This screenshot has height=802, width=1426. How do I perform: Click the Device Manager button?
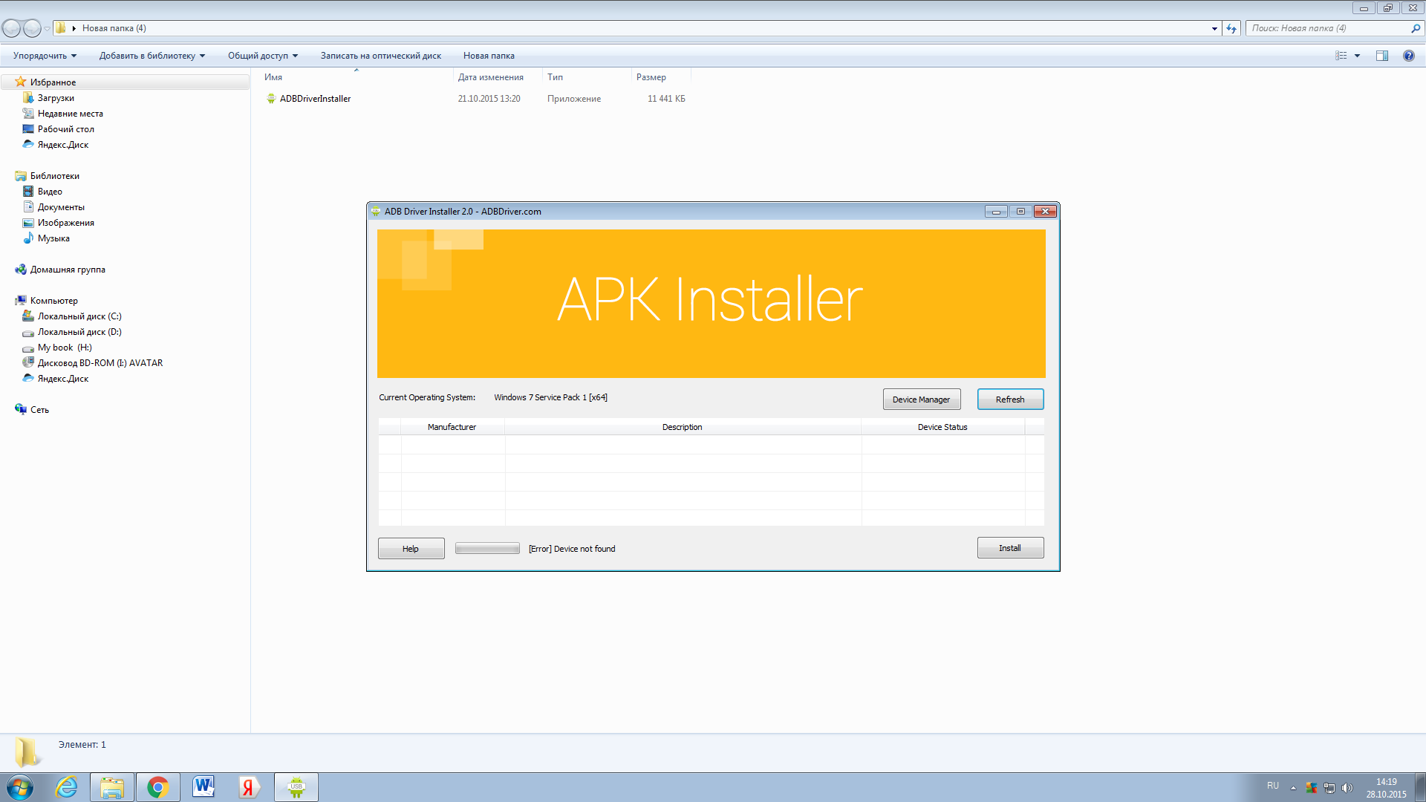pos(921,400)
